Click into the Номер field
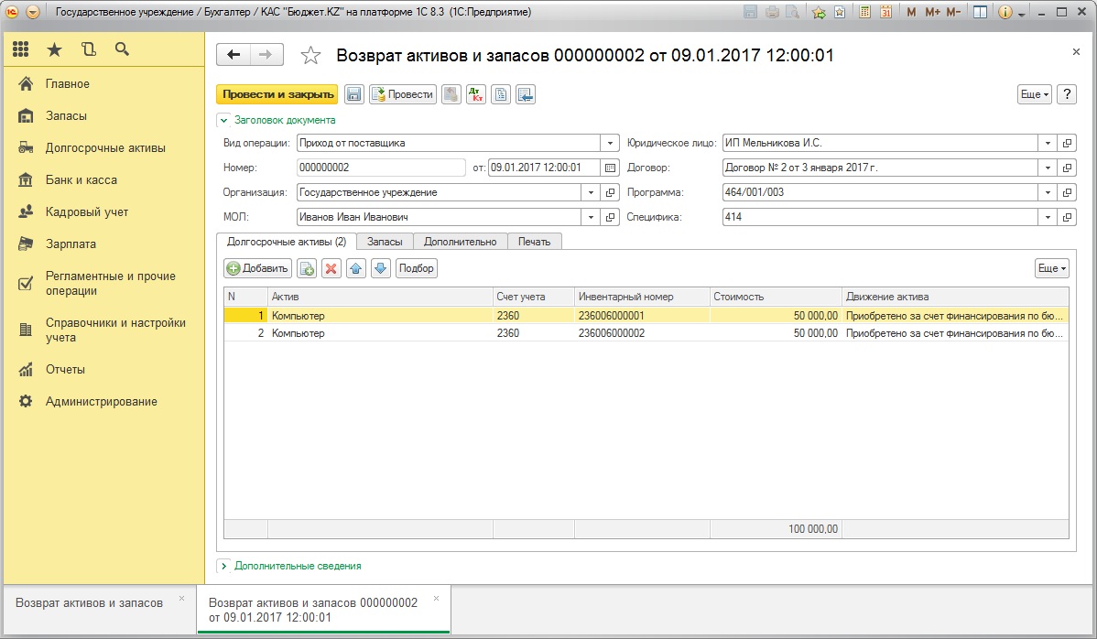1097x639 pixels. pos(381,168)
